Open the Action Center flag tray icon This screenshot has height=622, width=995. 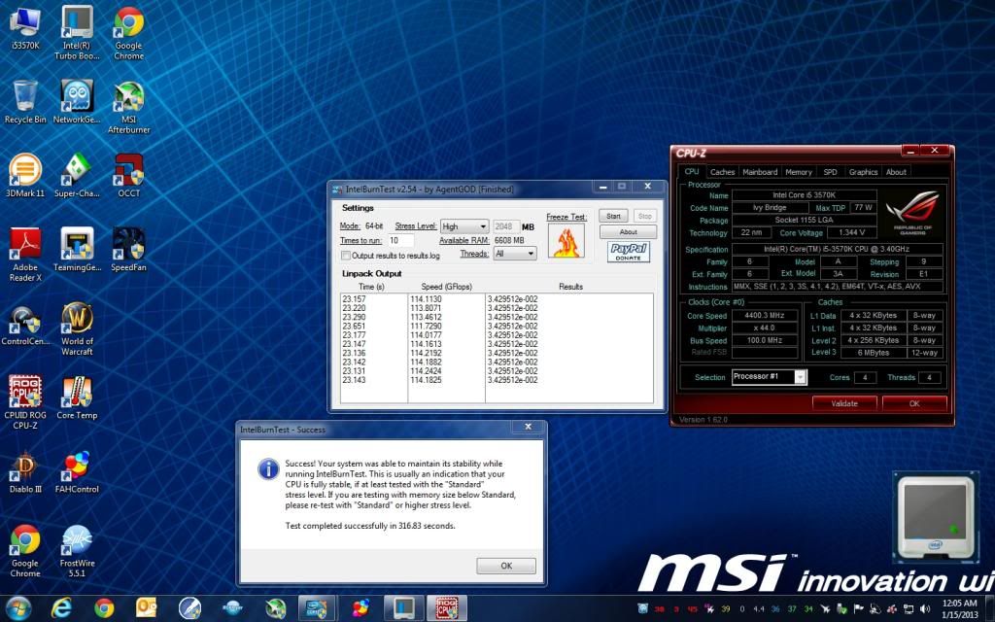pyautogui.click(x=859, y=608)
